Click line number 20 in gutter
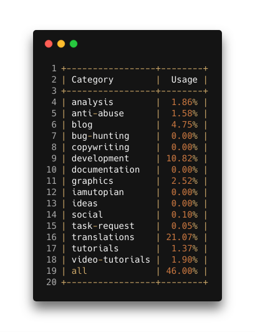This screenshot has width=255, height=332. (52, 282)
